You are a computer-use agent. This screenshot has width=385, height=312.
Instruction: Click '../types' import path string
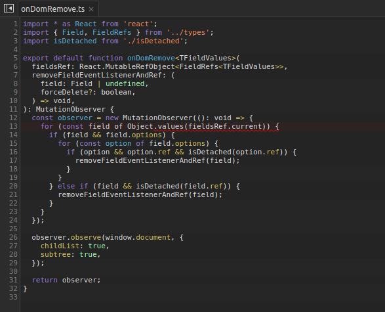tap(188, 32)
